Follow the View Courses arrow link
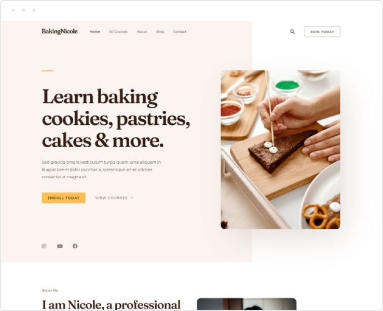 114,198
